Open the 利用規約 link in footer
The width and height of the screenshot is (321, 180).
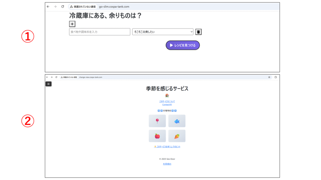tap(167, 164)
